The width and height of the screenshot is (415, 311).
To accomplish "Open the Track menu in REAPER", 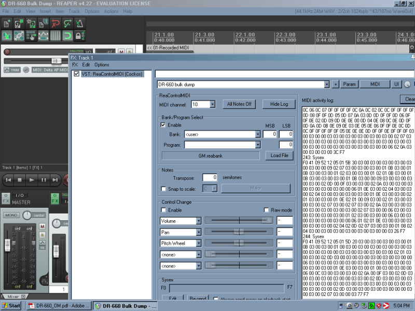I will coord(74,11).
